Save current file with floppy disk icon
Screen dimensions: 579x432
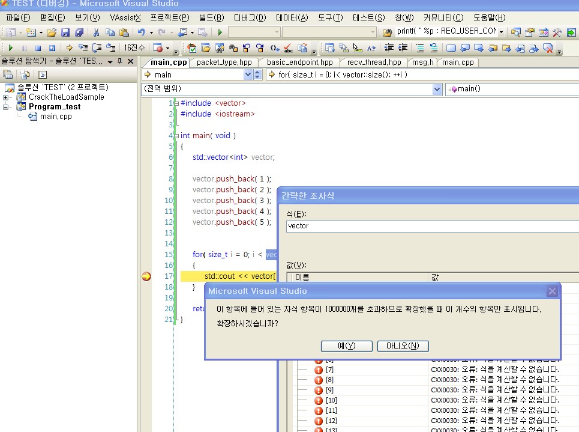point(65,32)
